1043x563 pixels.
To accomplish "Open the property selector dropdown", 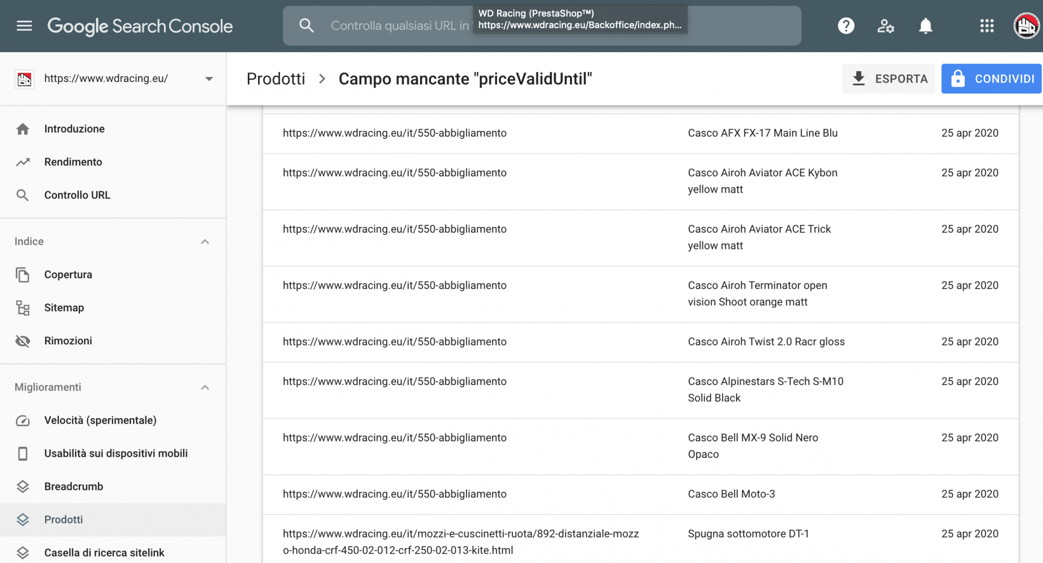I will (209, 79).
